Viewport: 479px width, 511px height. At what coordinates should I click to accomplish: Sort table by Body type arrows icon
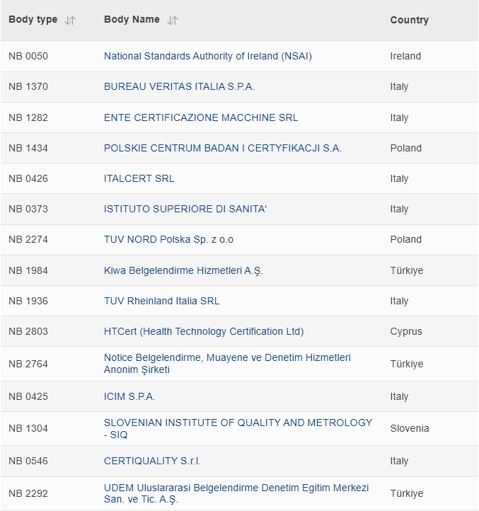(70, 21)
